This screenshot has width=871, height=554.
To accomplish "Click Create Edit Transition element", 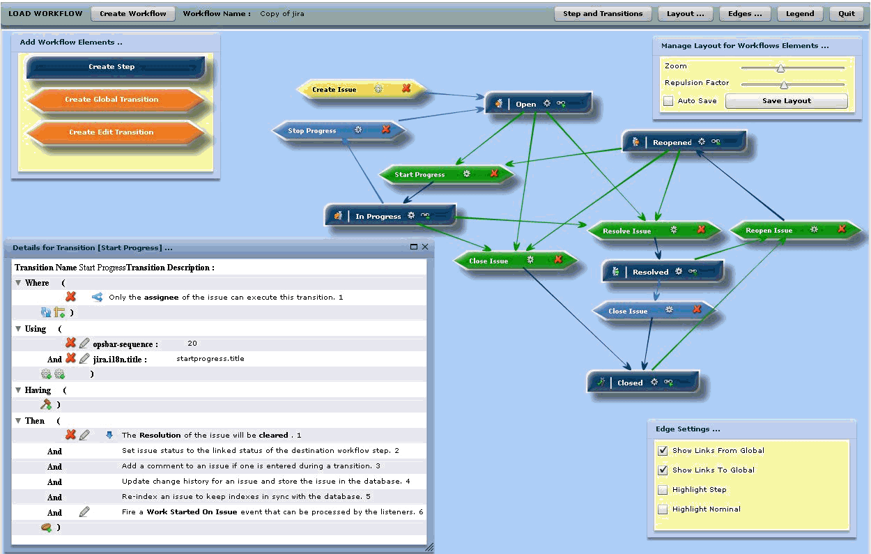I will [x=116, y=132].
